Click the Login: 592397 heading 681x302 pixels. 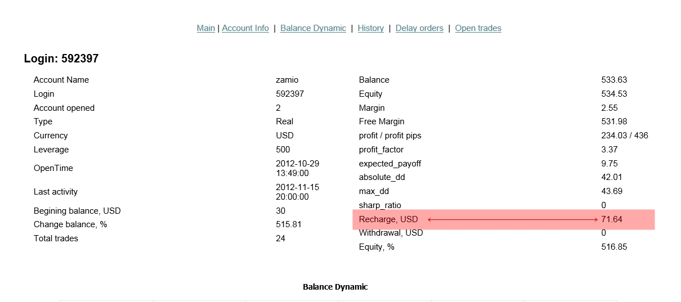[61, 58]
